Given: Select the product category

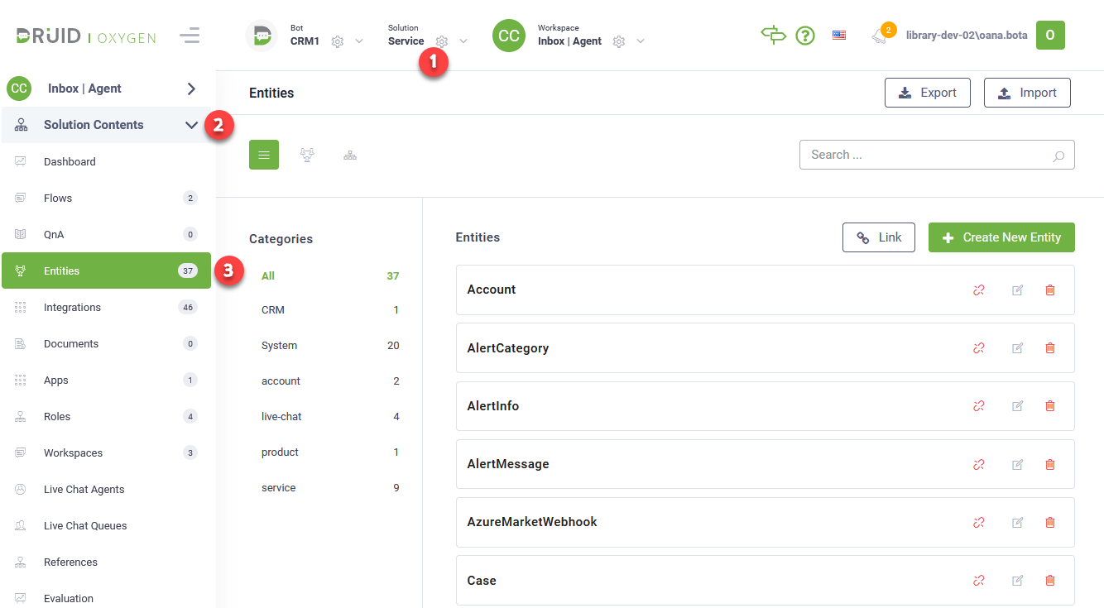Looking at the screenshot, I should 330,452.
